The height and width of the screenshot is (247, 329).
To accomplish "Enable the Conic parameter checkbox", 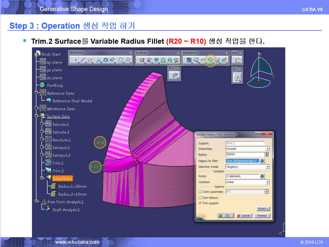I will [x=200, y=192].
